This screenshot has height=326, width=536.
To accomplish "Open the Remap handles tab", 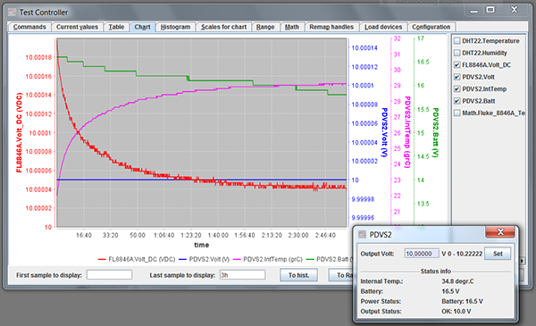I will coord(331,27).
